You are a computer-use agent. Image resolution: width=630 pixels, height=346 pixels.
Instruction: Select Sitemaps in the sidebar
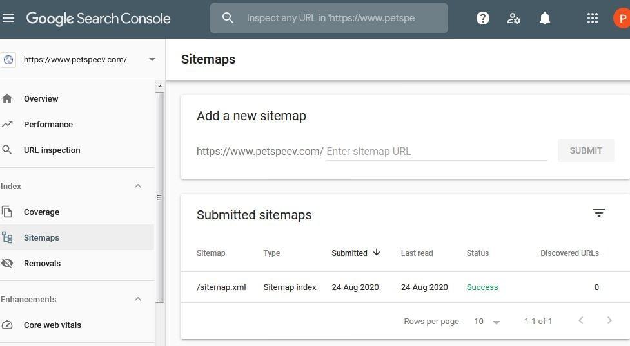(77, 237)
